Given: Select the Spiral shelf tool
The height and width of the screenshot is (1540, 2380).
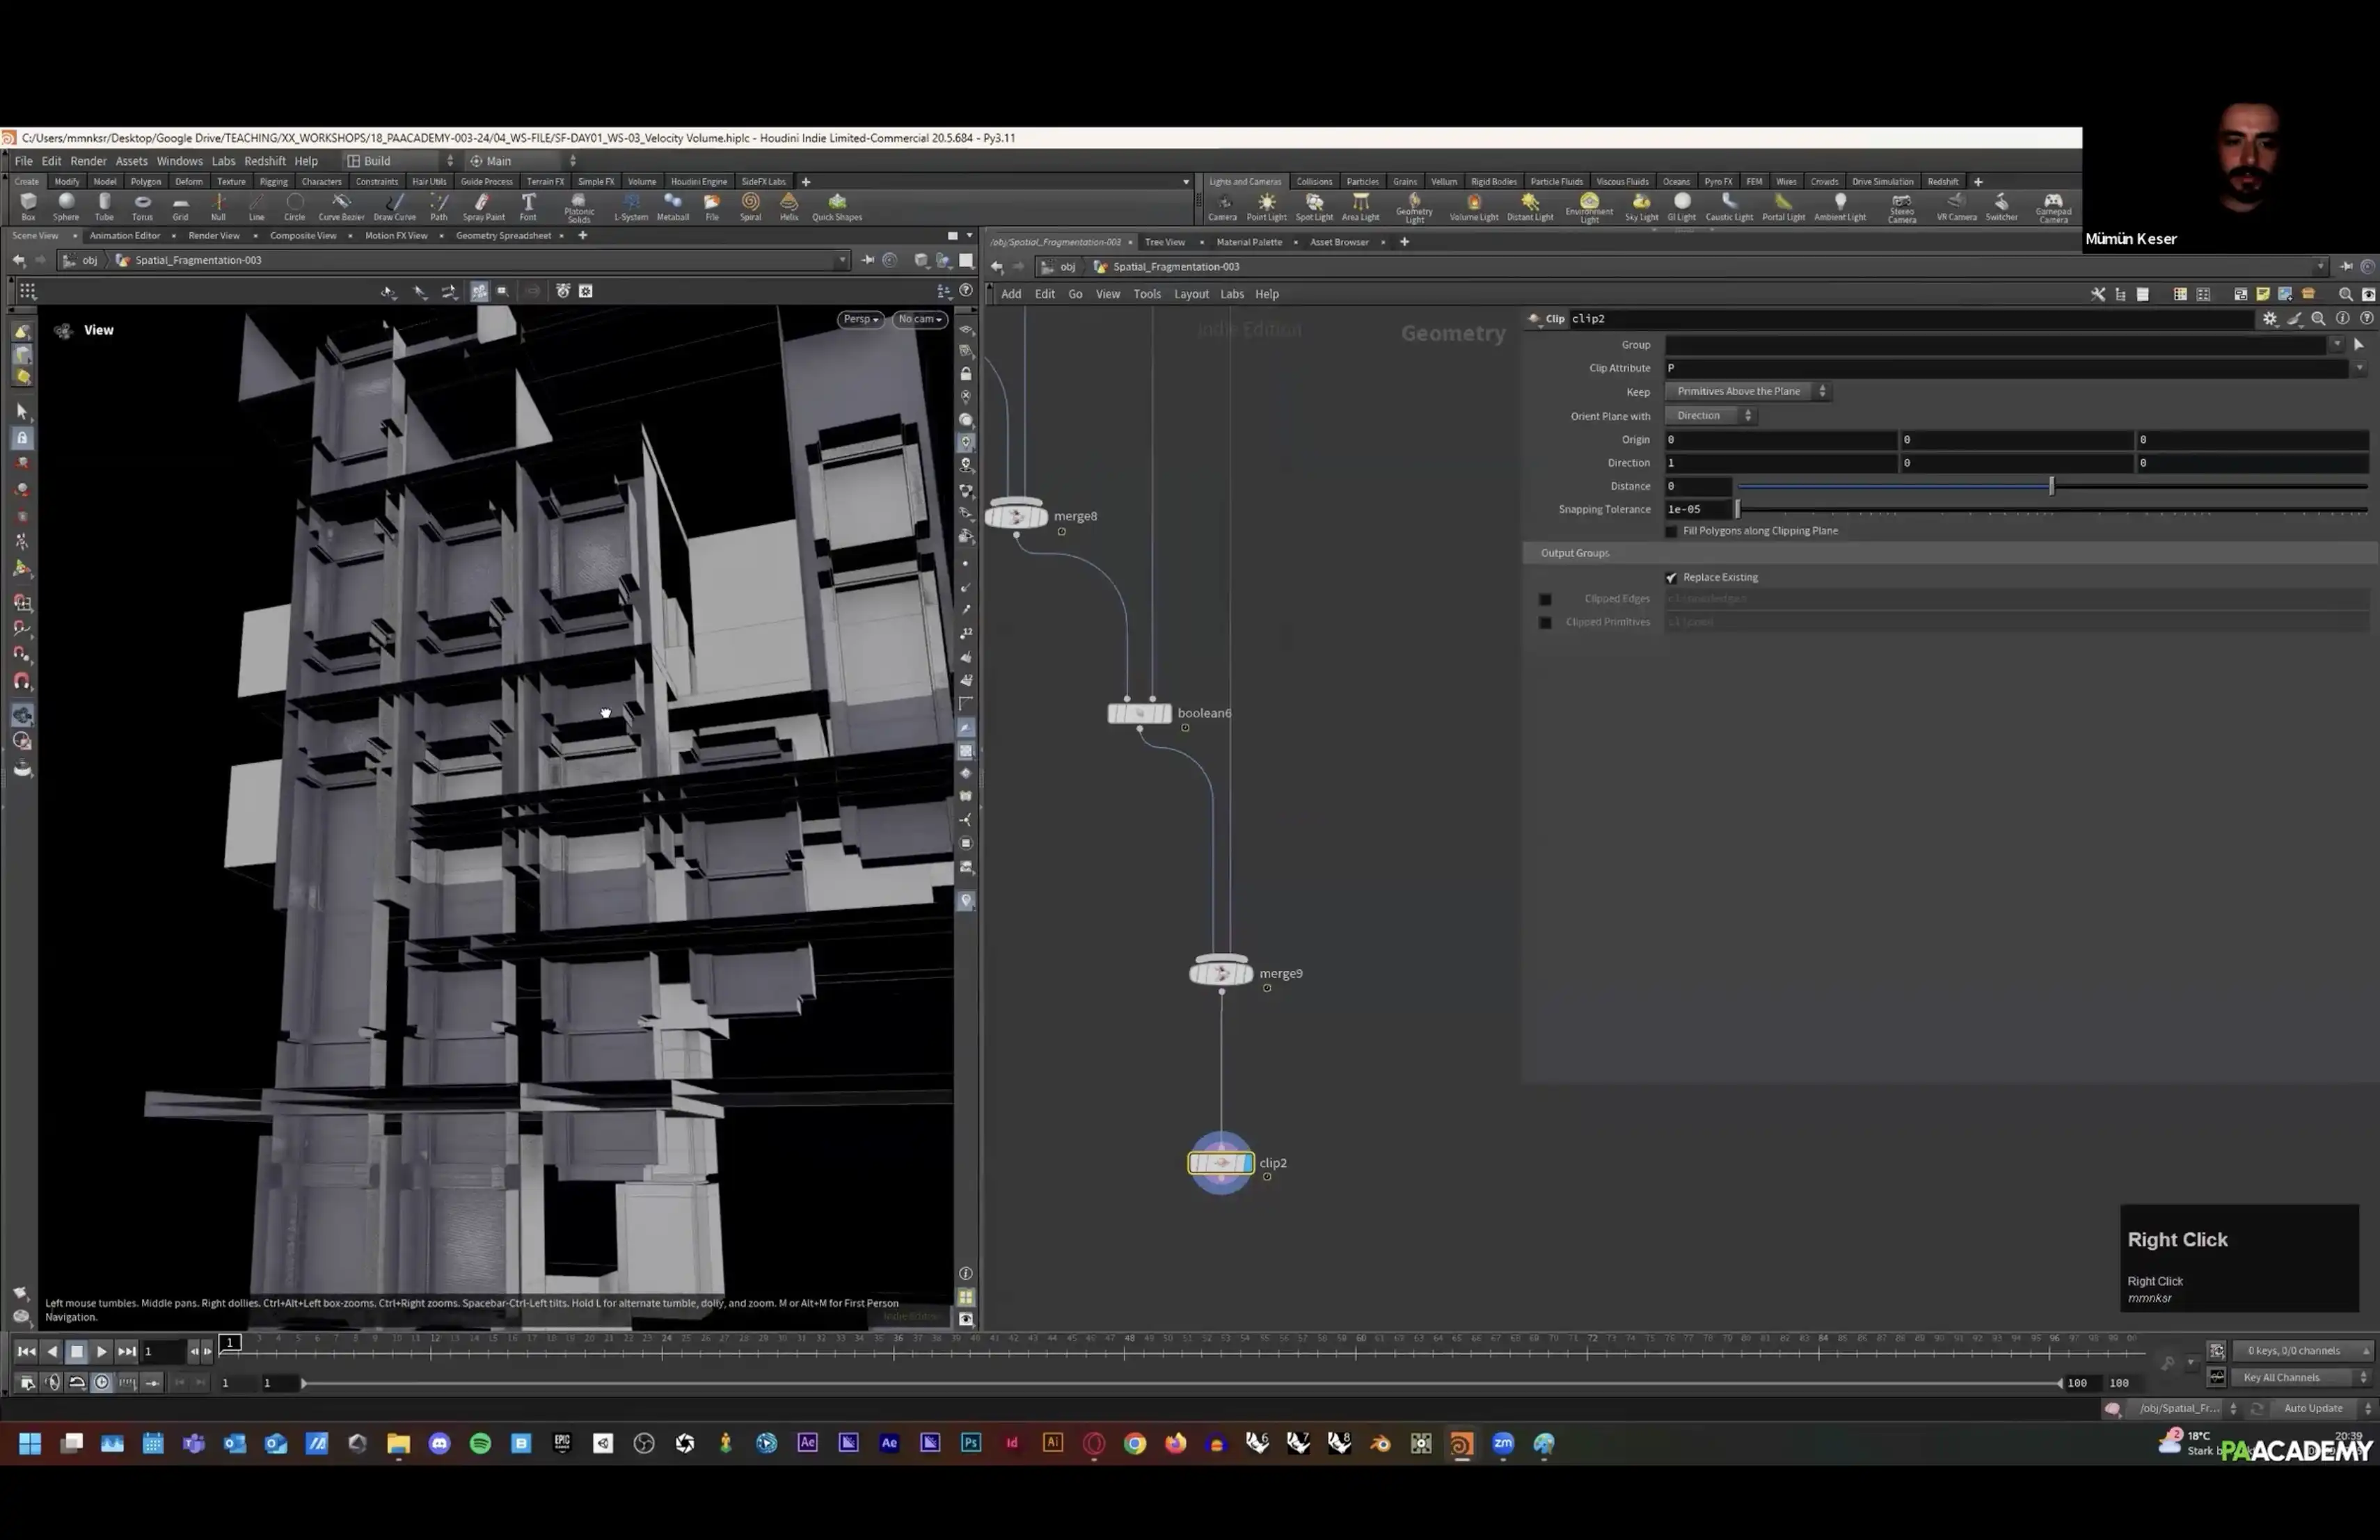Looking at the screenshot, I should tap(750, 206).
